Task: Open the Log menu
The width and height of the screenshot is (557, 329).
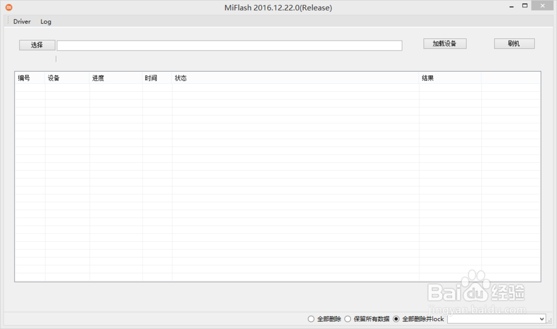Action: tap(46, 21)
